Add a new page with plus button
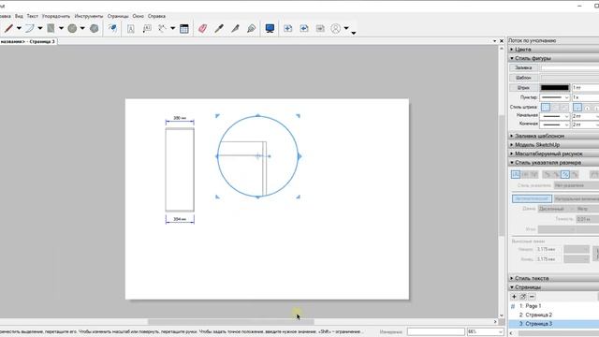The image size is (599, 337). [514, 297]
